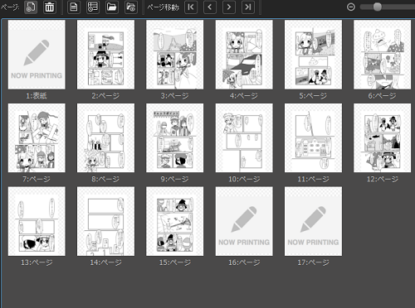Click the label "7:ページ"

coord(37,179)
